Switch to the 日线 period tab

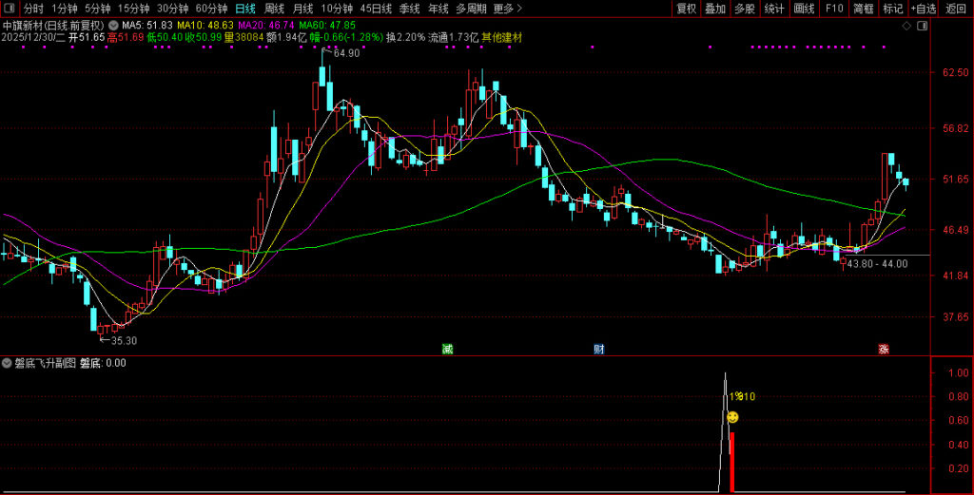pyautogui.click(x=244, y=9)
